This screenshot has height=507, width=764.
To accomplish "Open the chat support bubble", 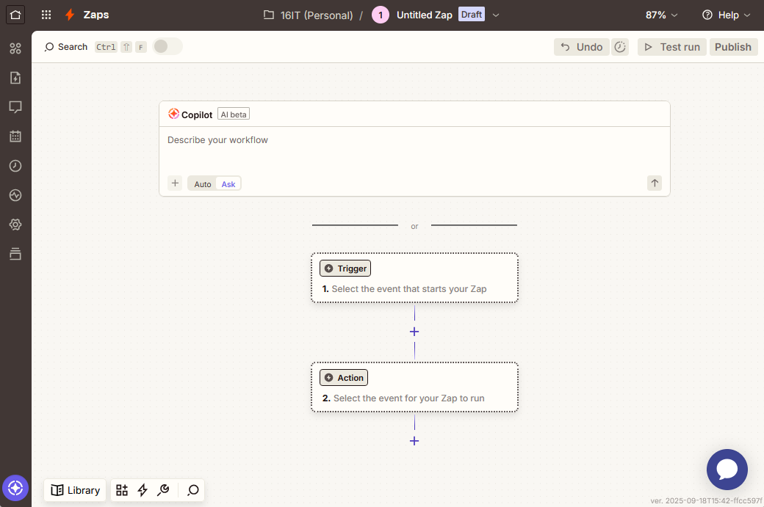I will 727,470.
